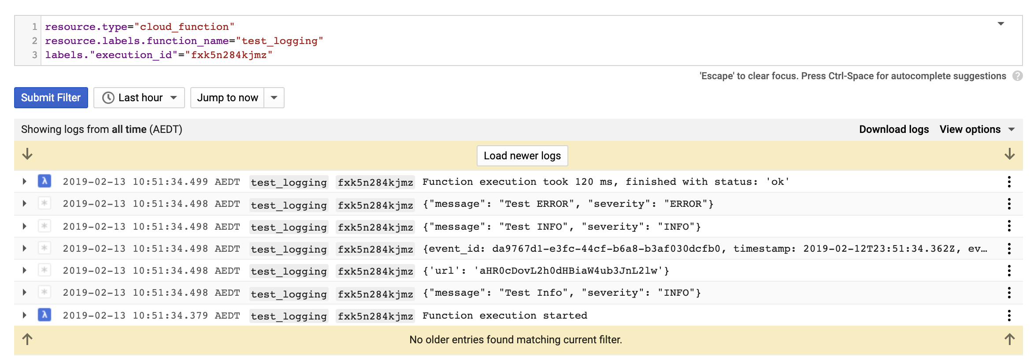Click the Load newer logs button
The image size is (1030, 360).
point(522,156)
